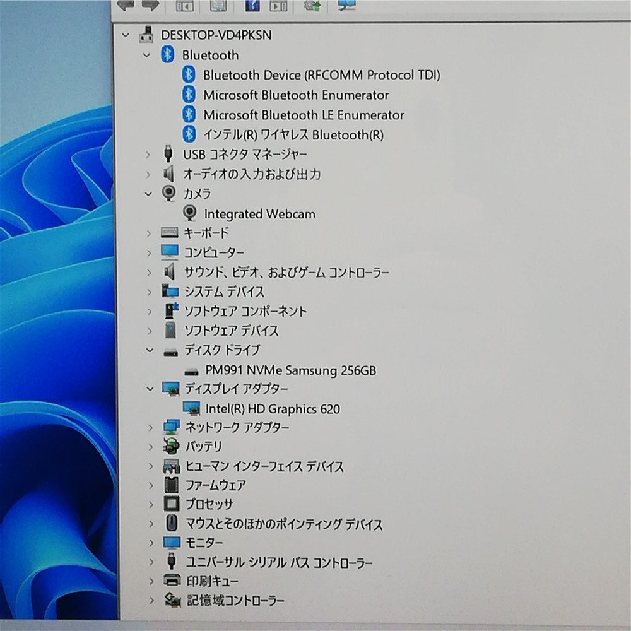Click the Intel(R) HD Graphics 620 device icon
Screen dimensions: 631x631
pyautogui.click(x=191, y=408)
